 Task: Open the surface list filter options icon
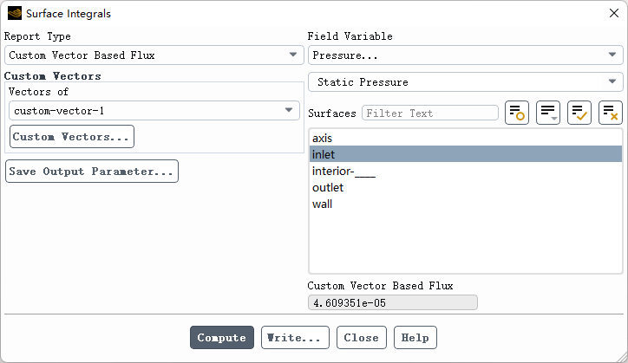coord(548,113)
